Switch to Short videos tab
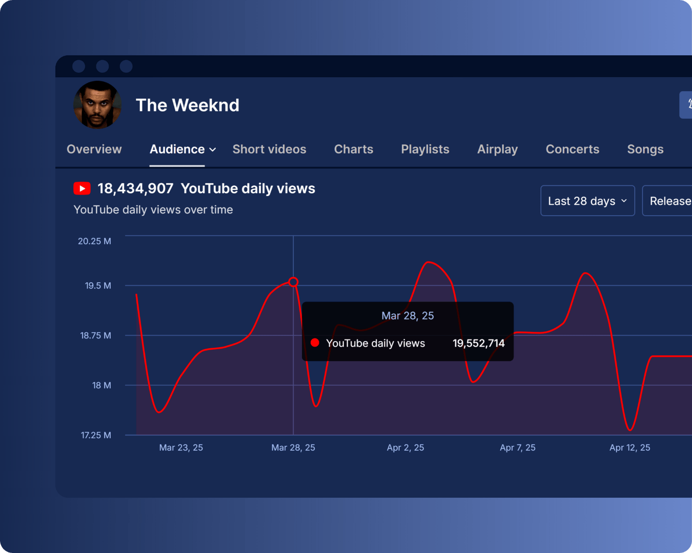This screenshot has height=553, width=692. pos(269,149)
